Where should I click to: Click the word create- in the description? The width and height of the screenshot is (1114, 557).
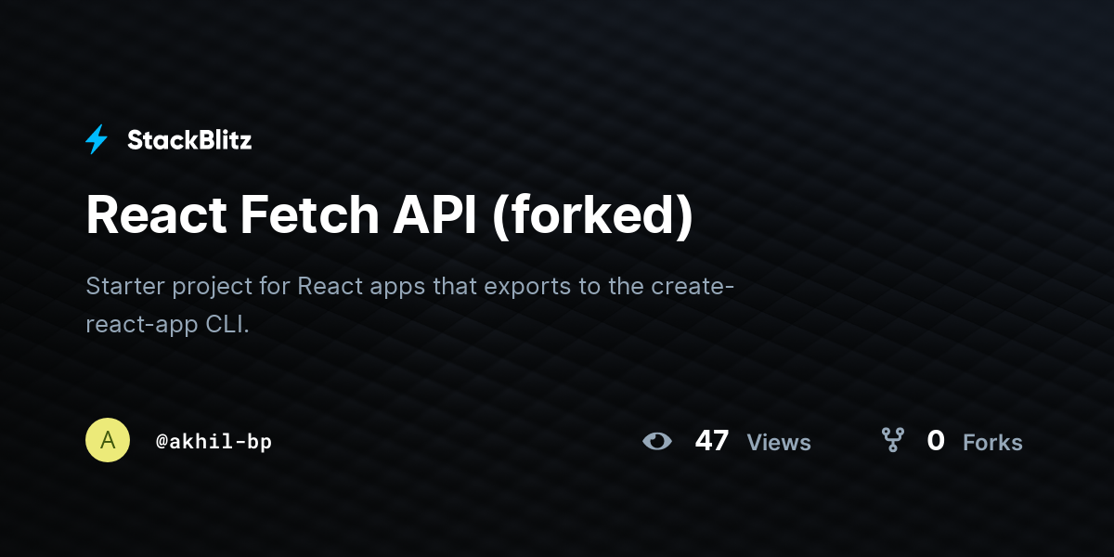[693, 285]
